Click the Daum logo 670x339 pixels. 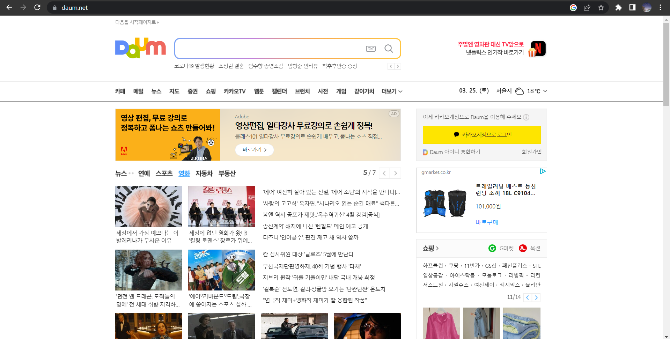(x=140, y=48)
